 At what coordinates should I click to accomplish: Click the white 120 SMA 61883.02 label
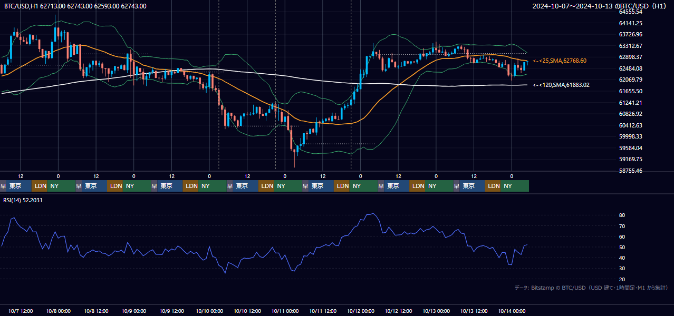tap(561, 85)
